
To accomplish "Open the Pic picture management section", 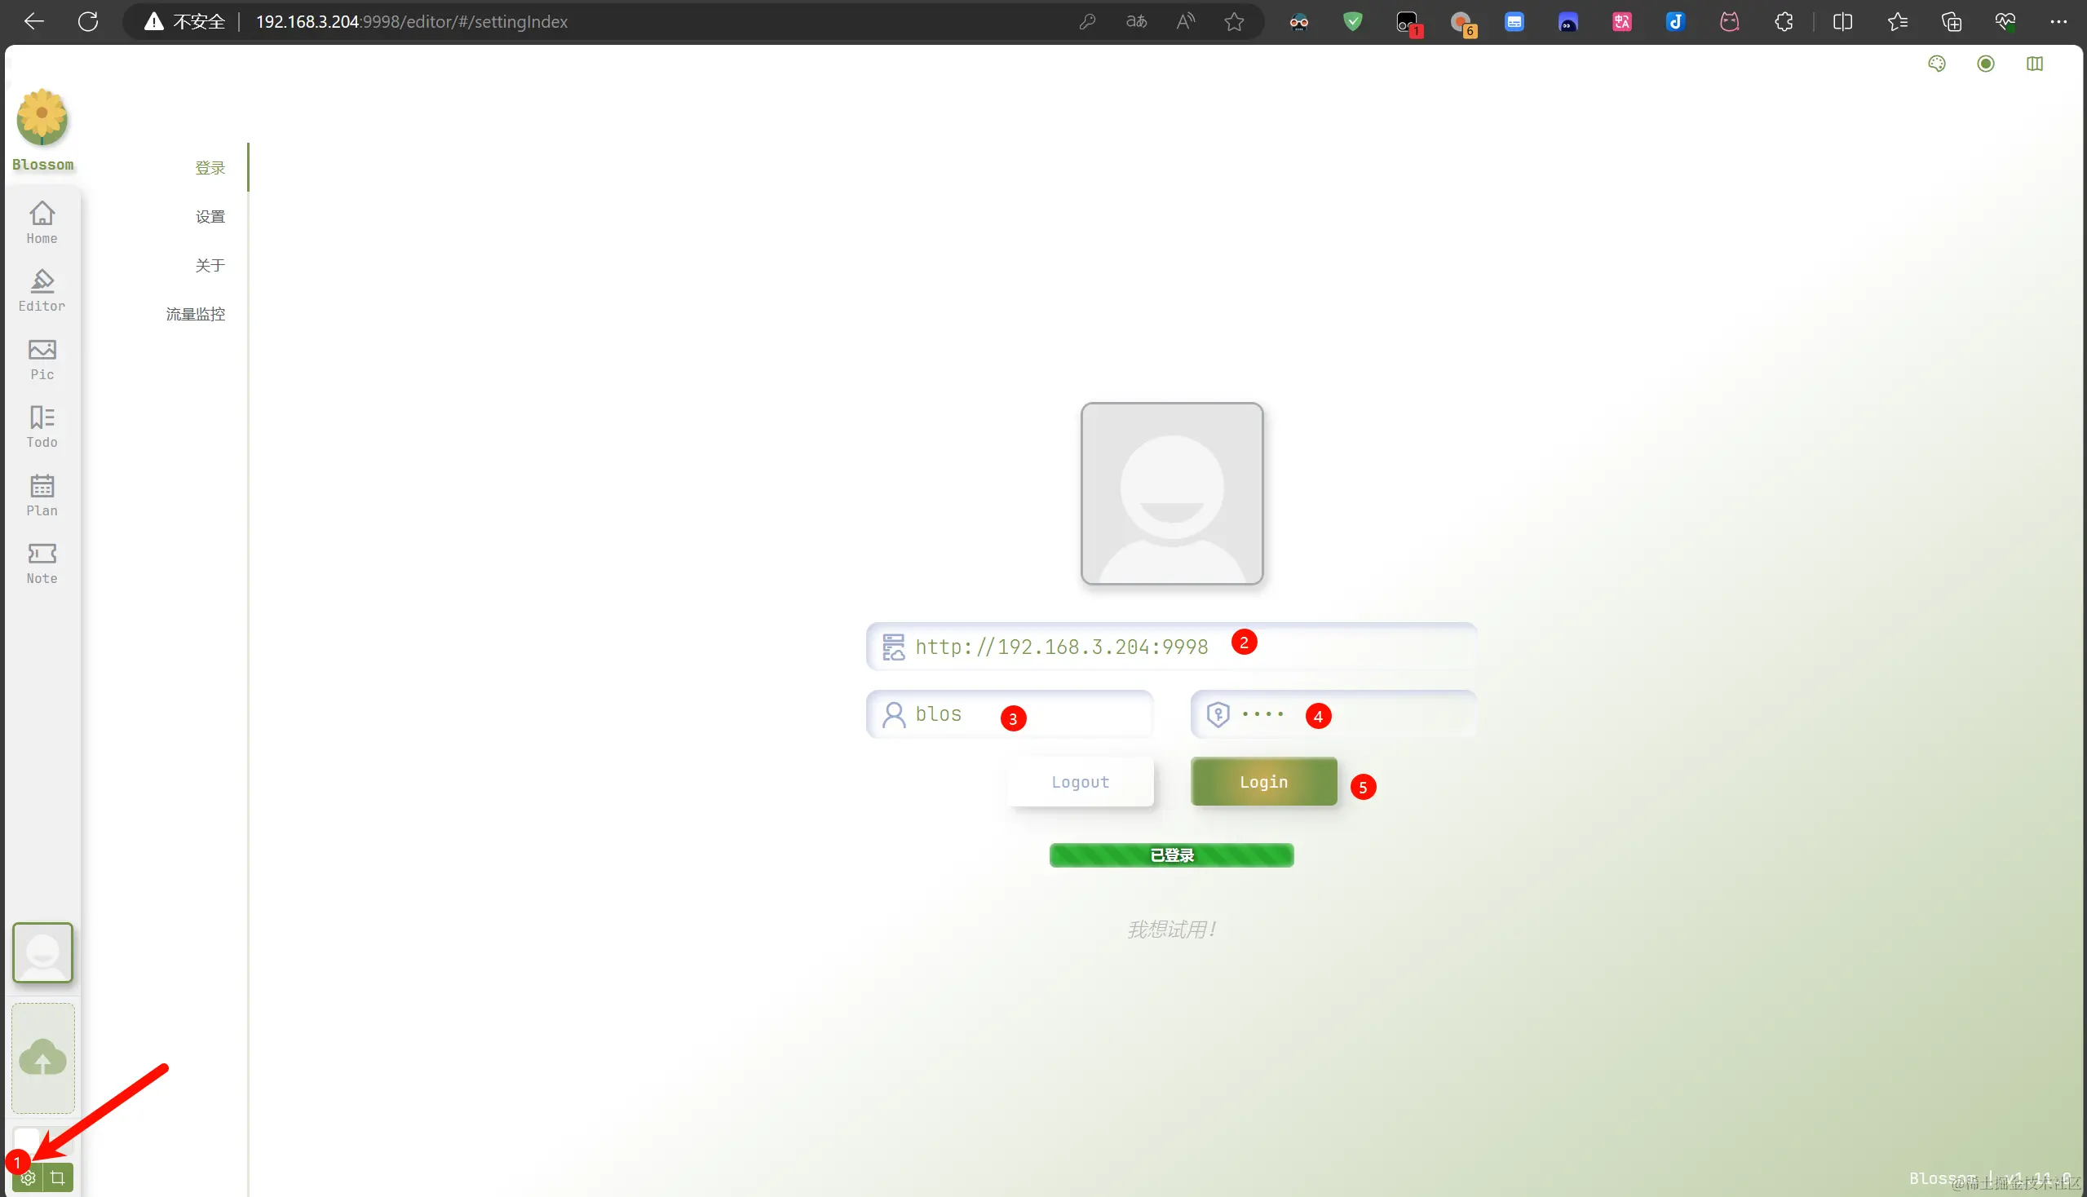I will [42, 359].
